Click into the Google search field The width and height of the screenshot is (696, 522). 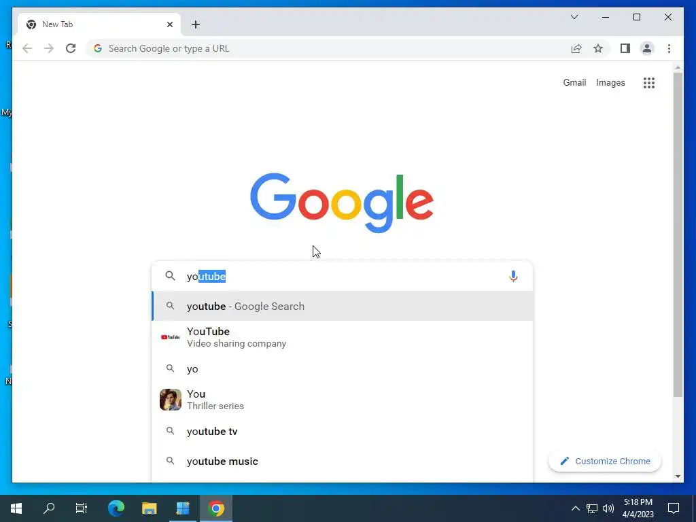point(342,276)
